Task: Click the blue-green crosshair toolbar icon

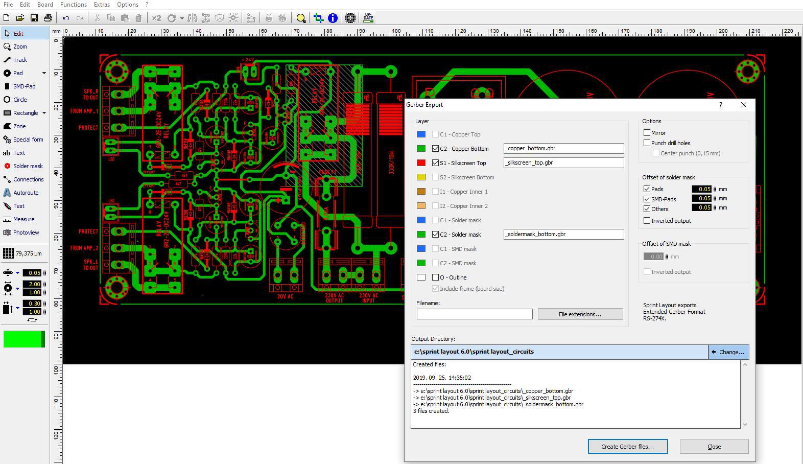Action: pos(318,18)
